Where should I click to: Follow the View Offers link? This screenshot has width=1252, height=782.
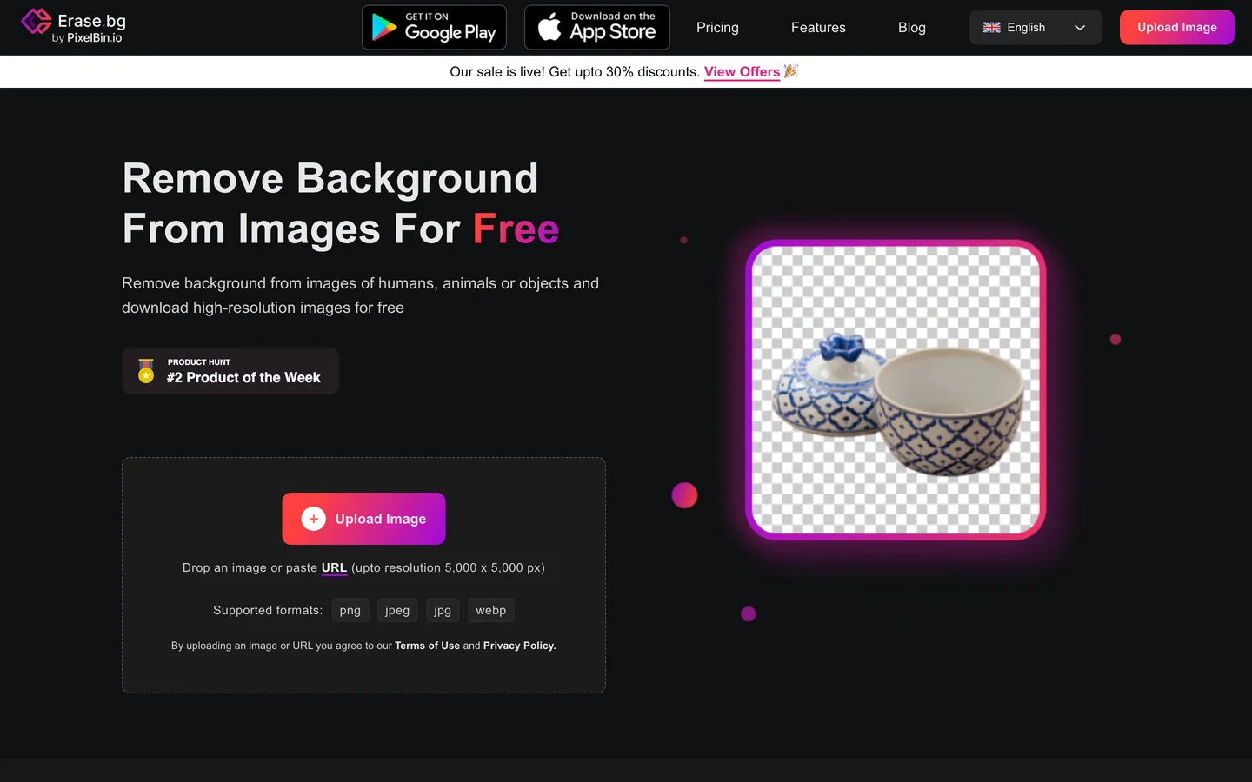pos(742,72)
